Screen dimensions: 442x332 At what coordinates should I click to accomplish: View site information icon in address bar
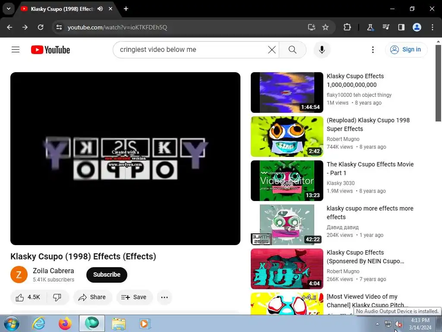coord(59,27)
